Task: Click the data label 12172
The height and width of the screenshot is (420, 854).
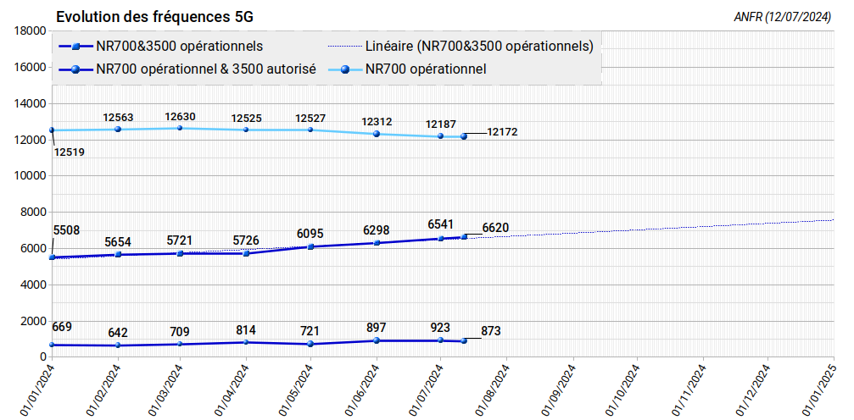Action: click(x=502, y=132)
